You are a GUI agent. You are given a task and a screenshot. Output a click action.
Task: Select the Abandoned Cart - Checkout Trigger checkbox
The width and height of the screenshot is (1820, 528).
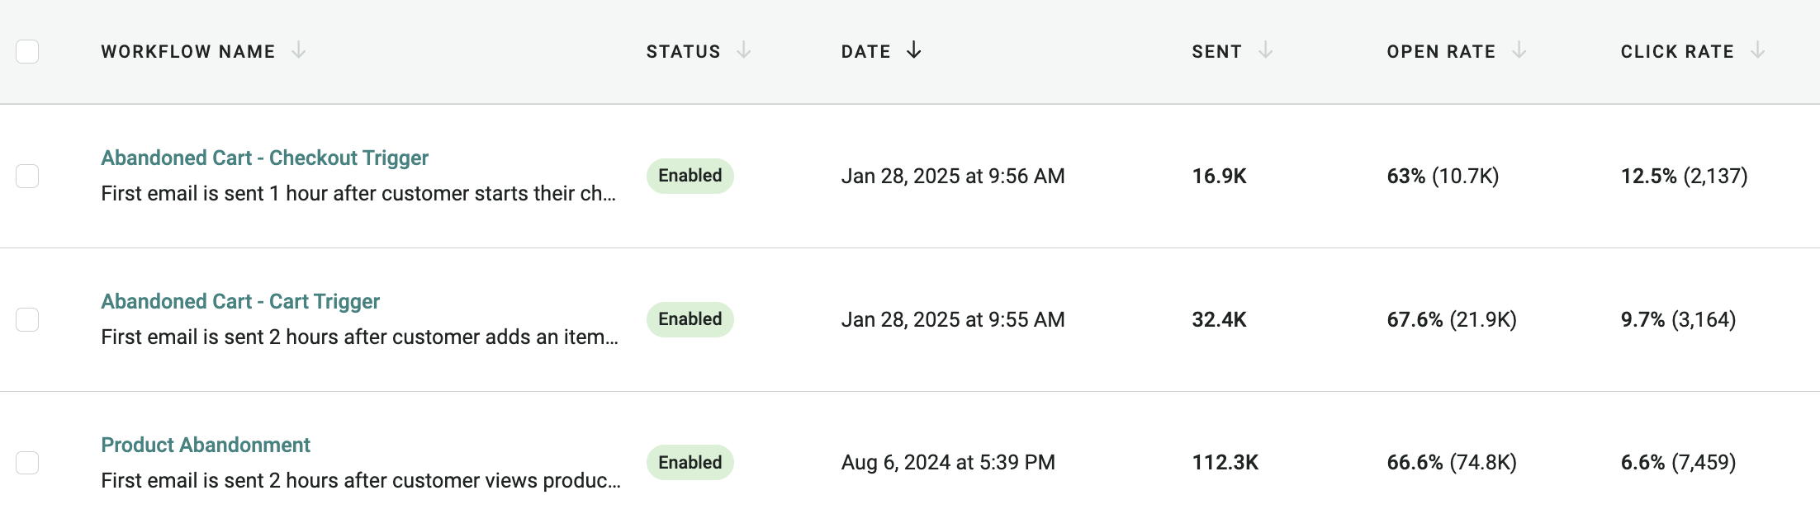tap(27, 176)
